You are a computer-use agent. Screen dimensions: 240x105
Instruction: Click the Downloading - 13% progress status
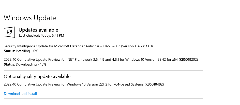pos(31,64)
